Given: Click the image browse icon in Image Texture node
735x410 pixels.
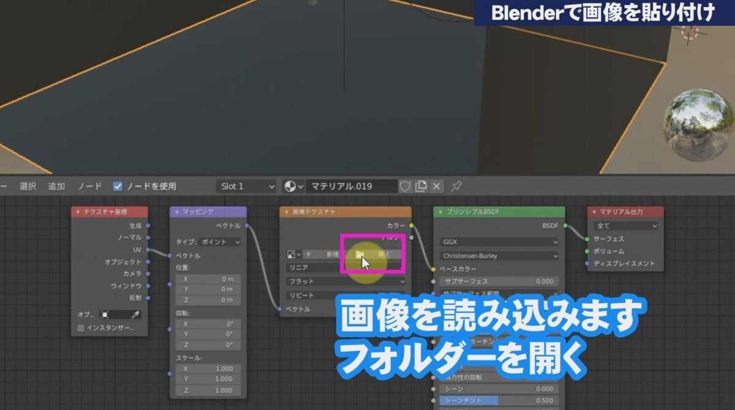Looking at the screenshot, I should [294, 254].
